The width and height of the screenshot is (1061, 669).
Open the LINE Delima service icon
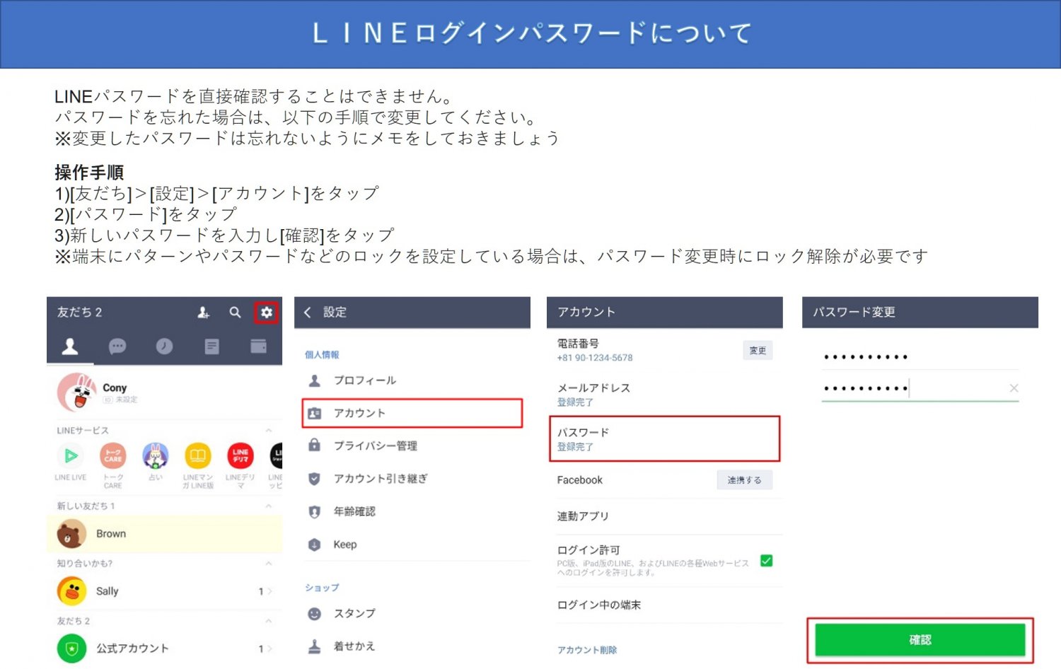pyautogui.click(x=240, y=456)
